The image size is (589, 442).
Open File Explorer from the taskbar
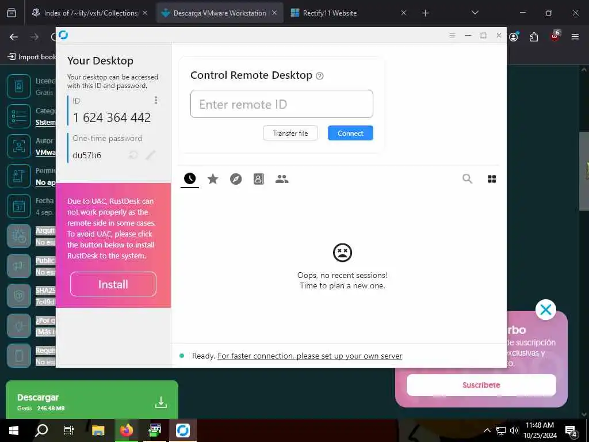[98, 430]
